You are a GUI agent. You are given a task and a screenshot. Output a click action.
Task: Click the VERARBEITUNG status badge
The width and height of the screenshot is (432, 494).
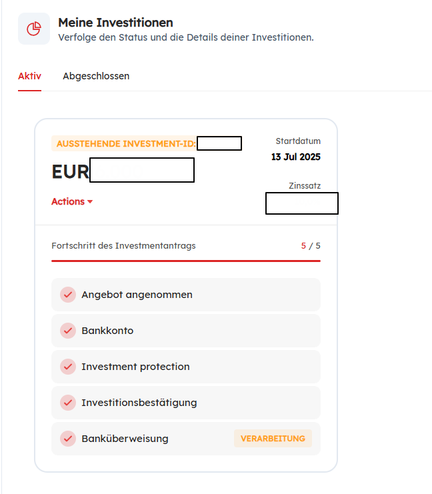[x=273, y=439]
